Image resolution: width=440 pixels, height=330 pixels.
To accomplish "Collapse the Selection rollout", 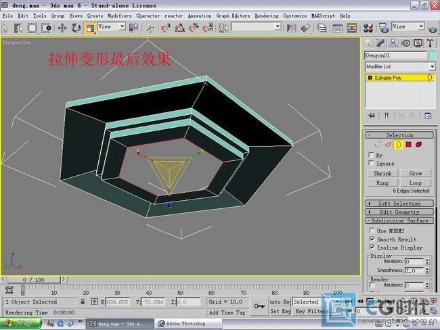I will point(399,135).
